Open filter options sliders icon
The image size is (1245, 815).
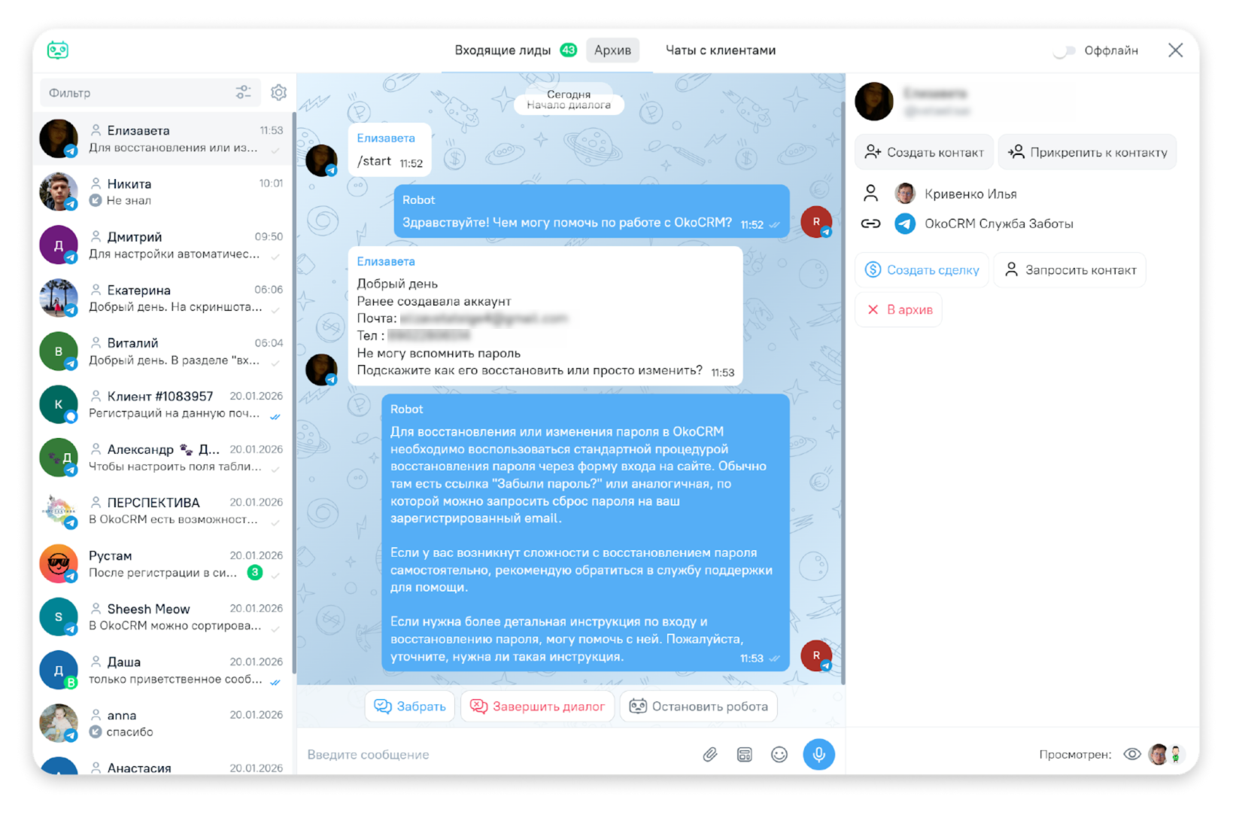(x=243, y=93)
